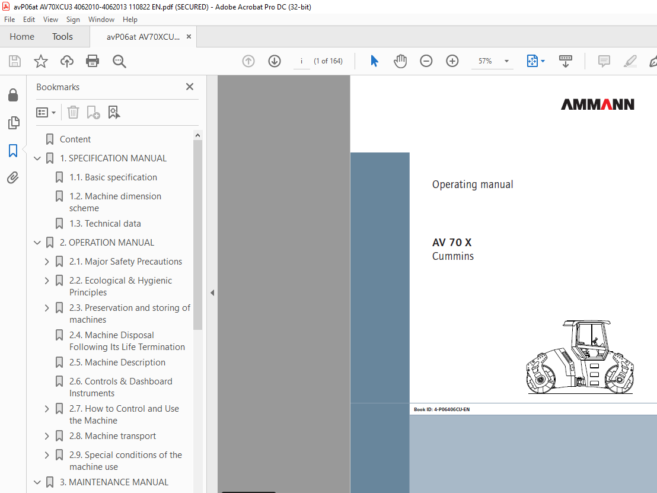Go to next page arrow
657x493 pixels.
(x=275, y=61)
